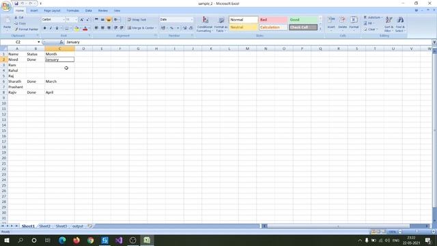Toggle bottom align in Alignment group
437x246 pixels.
point(109,20)
